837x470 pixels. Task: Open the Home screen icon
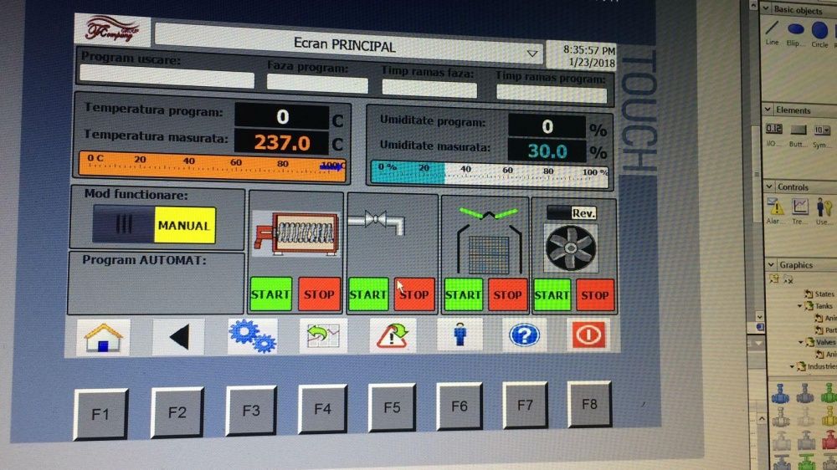(x=103, y=337)
